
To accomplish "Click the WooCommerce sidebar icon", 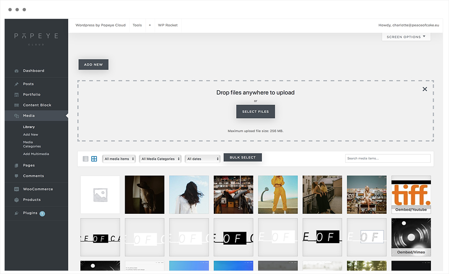I will tap(17, 189).
